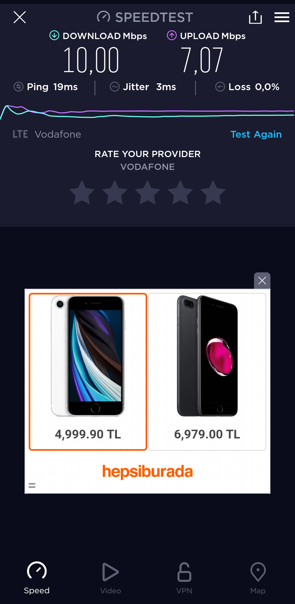Close the results with the X icon
Viewport: 295px width, 604px height.
(20, 17)
